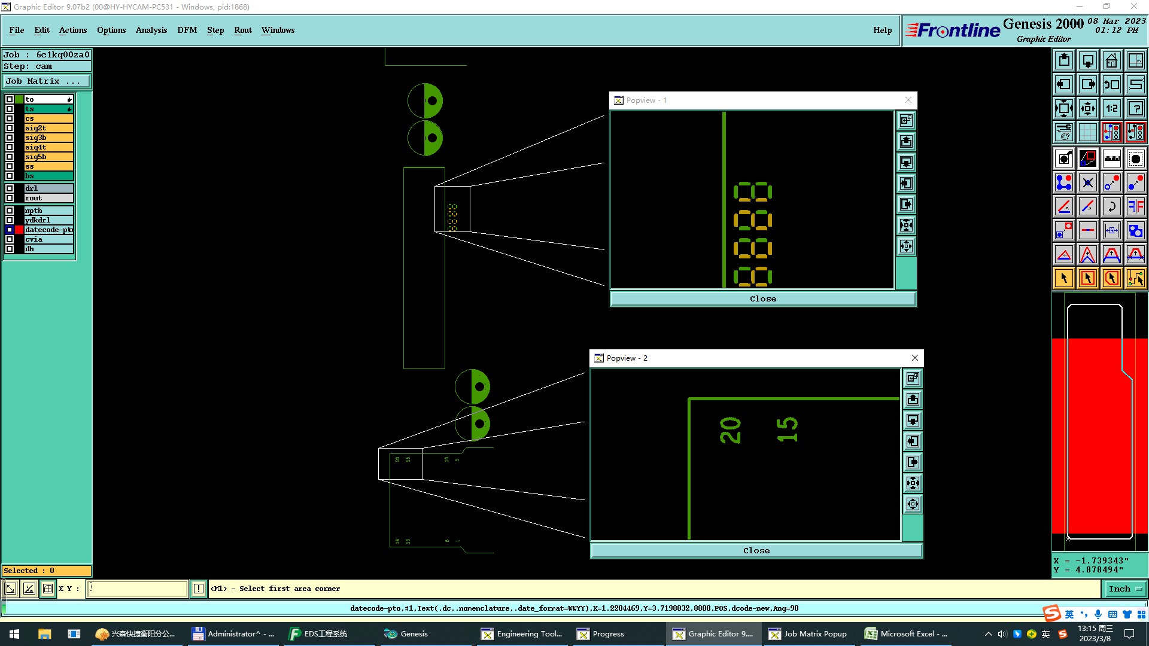Open the Job Matrix ... selector
The image size is (1149, 646).
[x=46, y=81]
